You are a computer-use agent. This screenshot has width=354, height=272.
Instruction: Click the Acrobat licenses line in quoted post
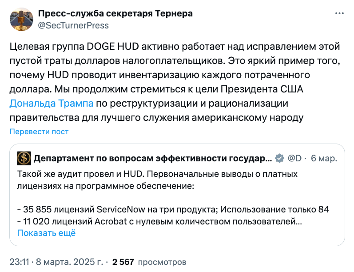[x=160, y=221]
